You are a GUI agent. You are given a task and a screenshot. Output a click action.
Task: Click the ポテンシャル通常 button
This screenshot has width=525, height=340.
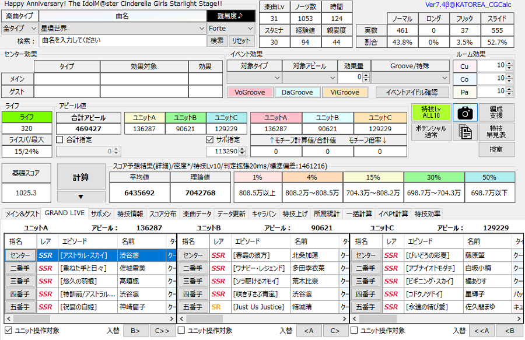431,132
